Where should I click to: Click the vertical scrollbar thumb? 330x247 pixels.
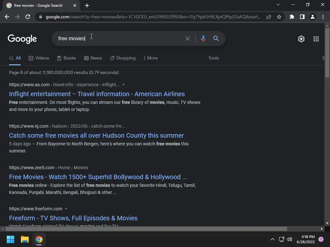click(327, 53)
